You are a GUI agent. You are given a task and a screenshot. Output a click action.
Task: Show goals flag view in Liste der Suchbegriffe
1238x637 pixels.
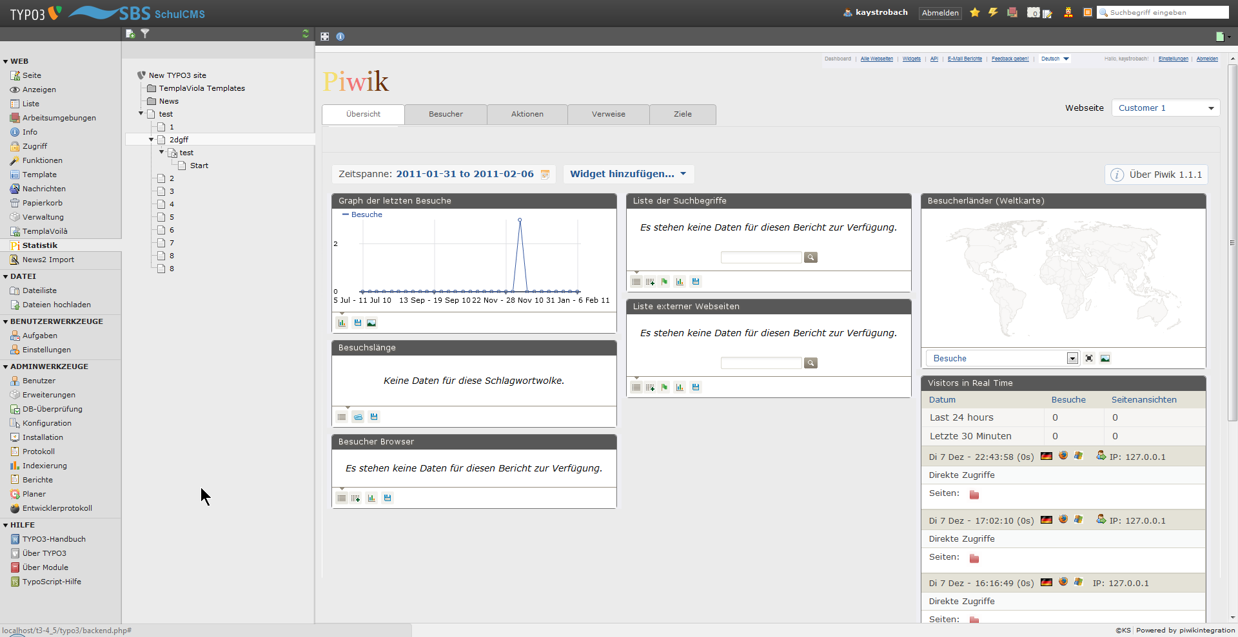[664, 281]
